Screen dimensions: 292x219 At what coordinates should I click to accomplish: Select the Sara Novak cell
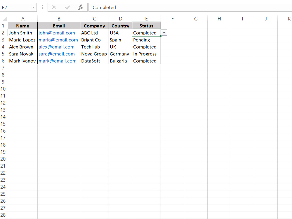coord(23,54)
